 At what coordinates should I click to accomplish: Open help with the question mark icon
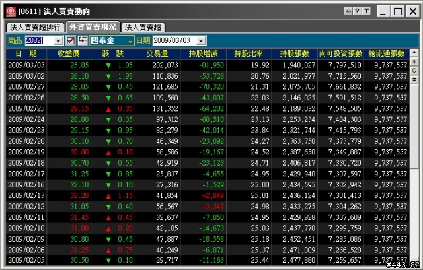click(357, 11)
